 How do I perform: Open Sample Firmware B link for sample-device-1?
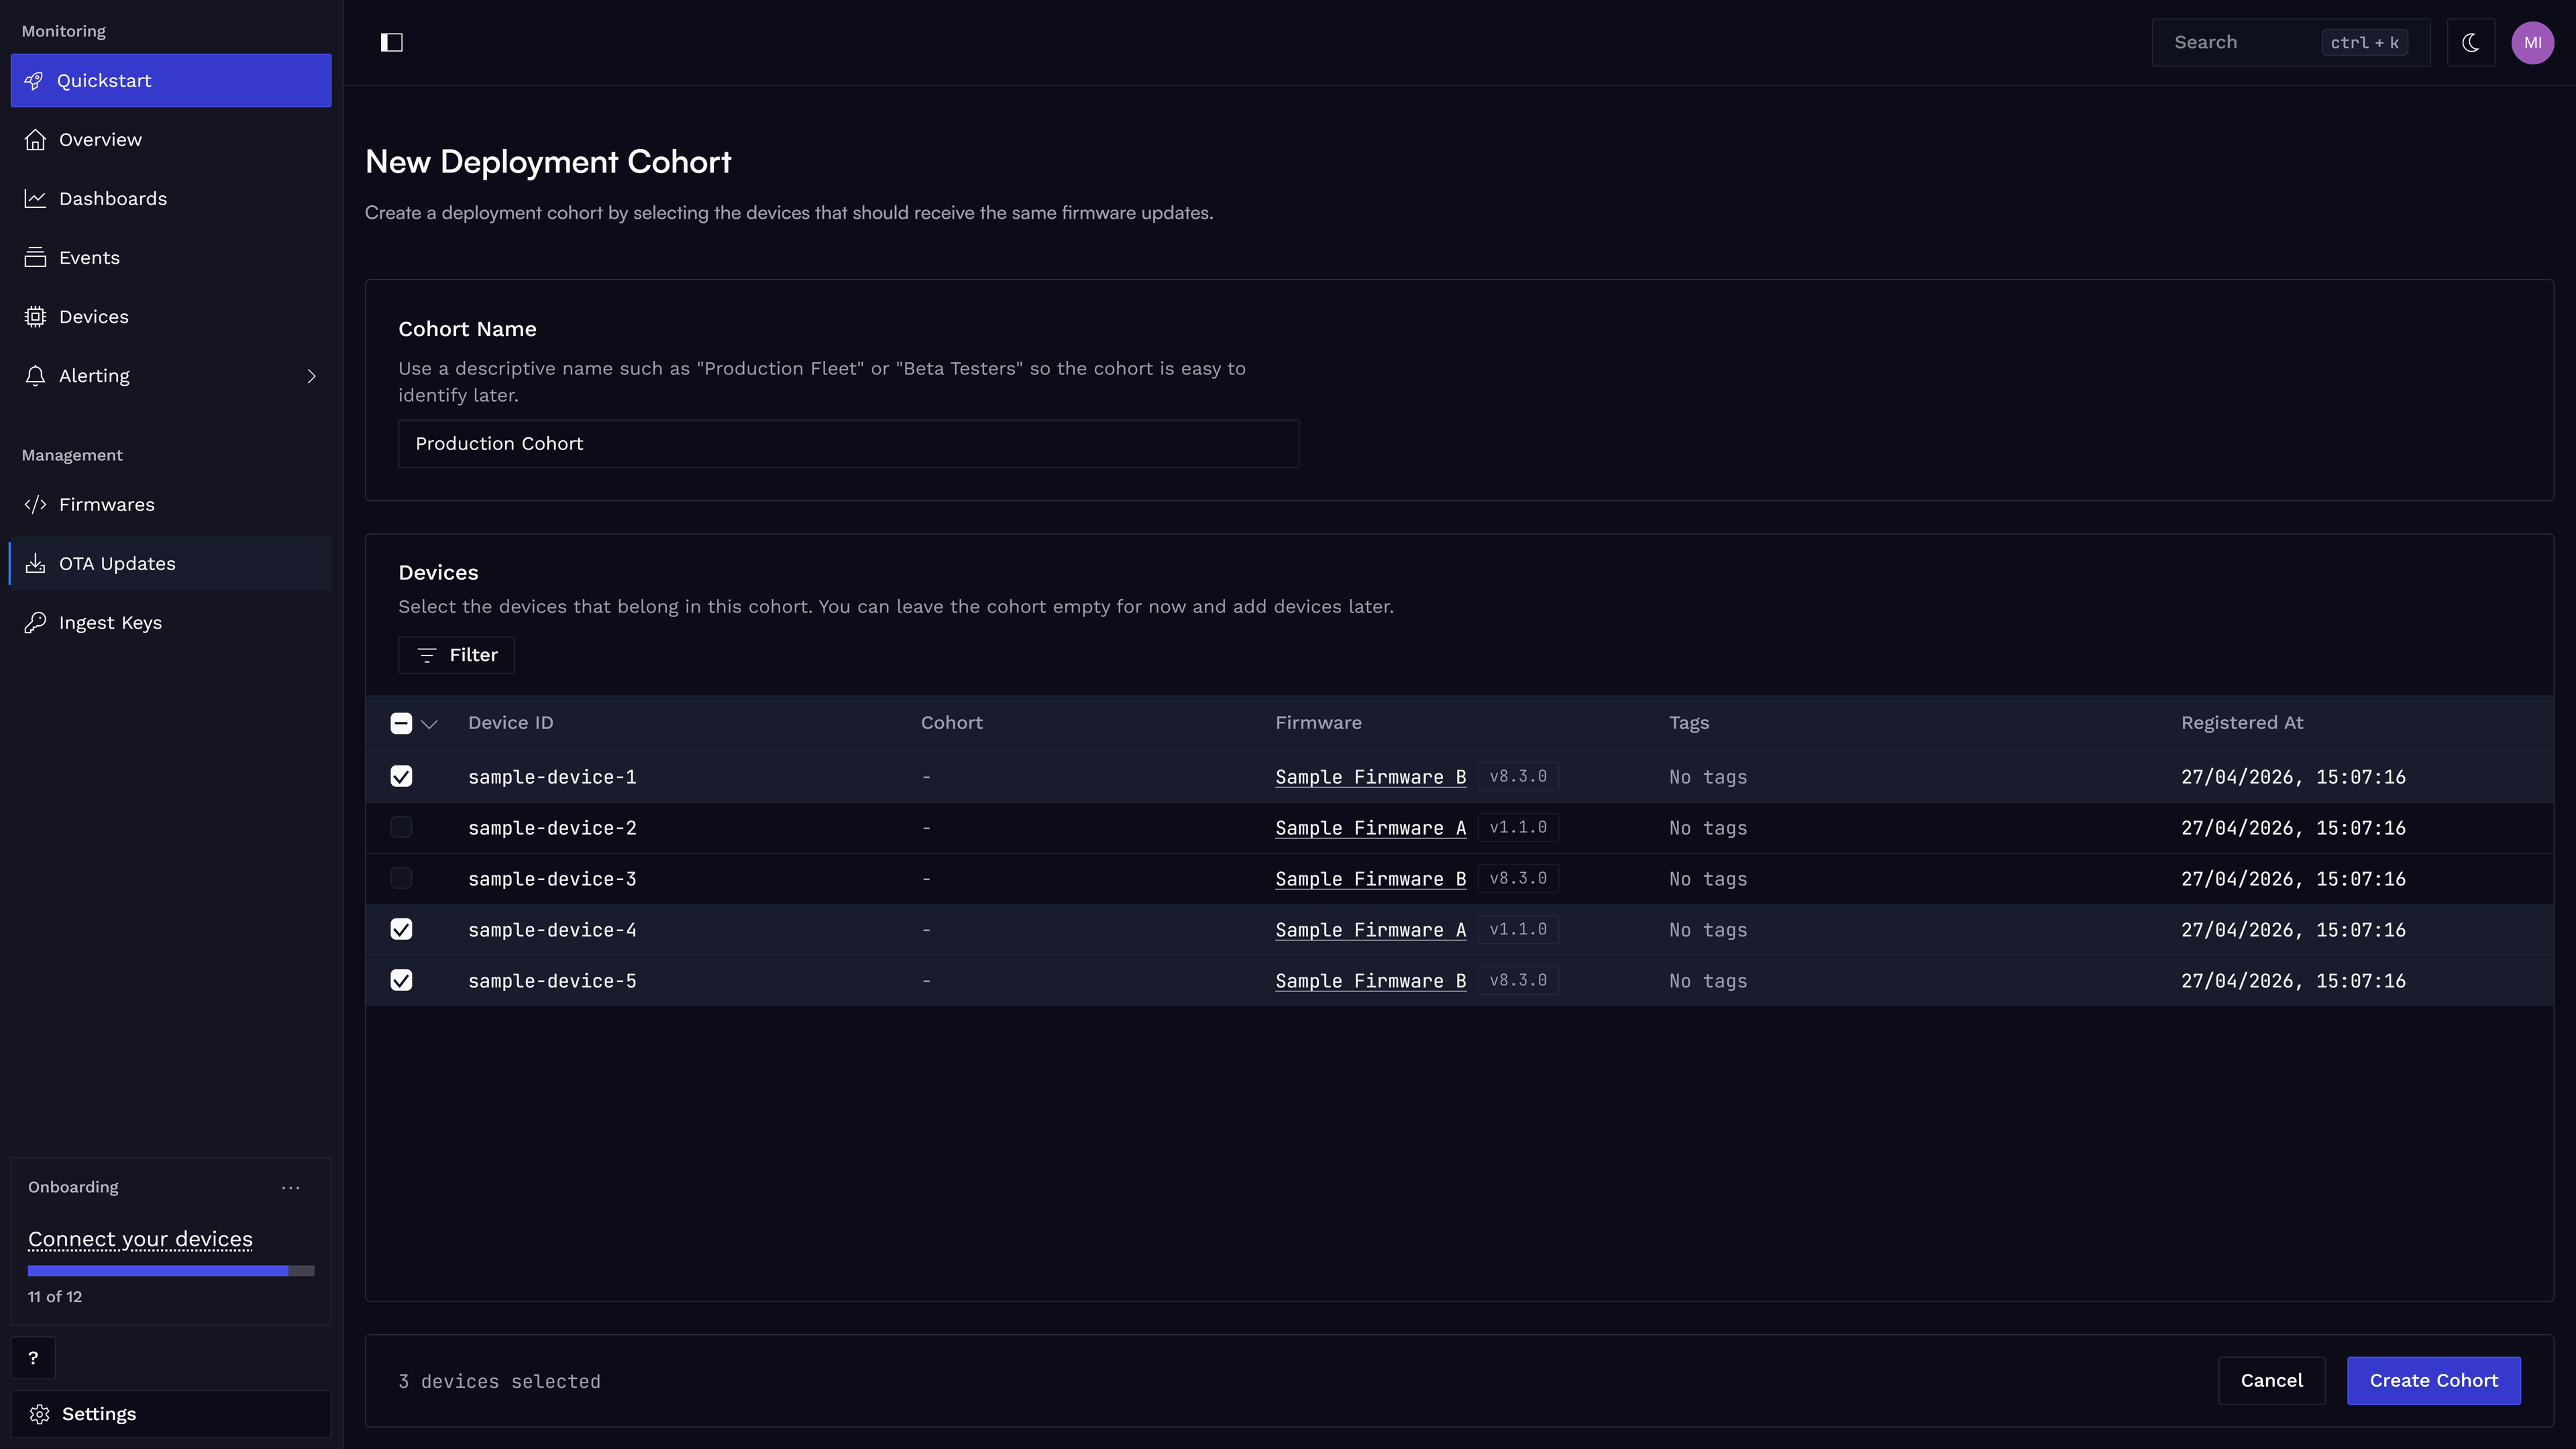coord(1370,777)
